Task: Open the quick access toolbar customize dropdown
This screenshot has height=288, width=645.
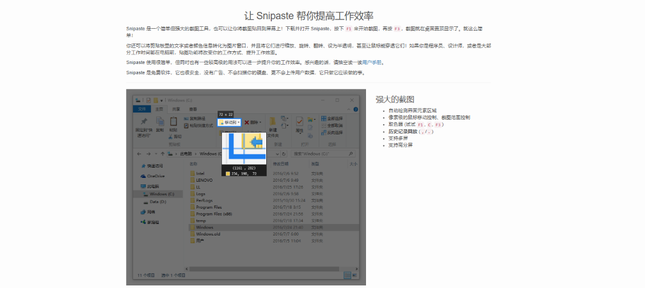Action: pyautogui.click(x=162, y=100)
